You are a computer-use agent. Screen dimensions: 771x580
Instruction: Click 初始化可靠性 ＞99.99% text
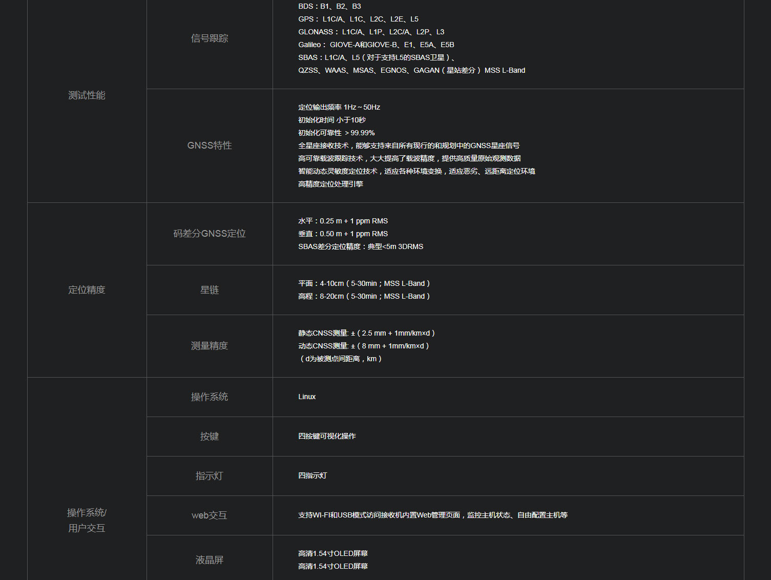pyautogui.click(x=337, y=133)
